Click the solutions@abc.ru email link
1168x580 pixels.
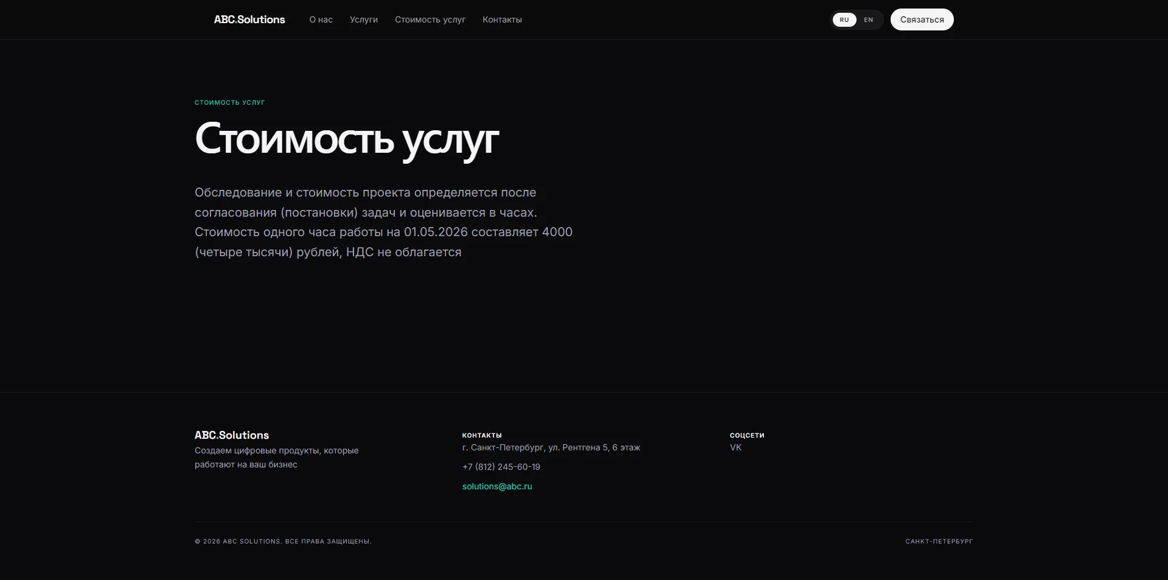click(x=497, y=486)
